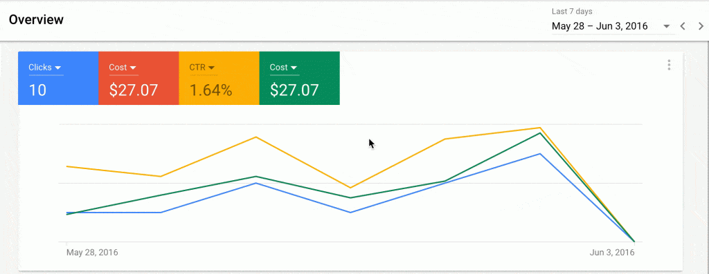This screenshot has width=709, height=274.
Task: Select the yellow CTR value 1.64%
Action: pyautogui.click(x=210, y=90)
